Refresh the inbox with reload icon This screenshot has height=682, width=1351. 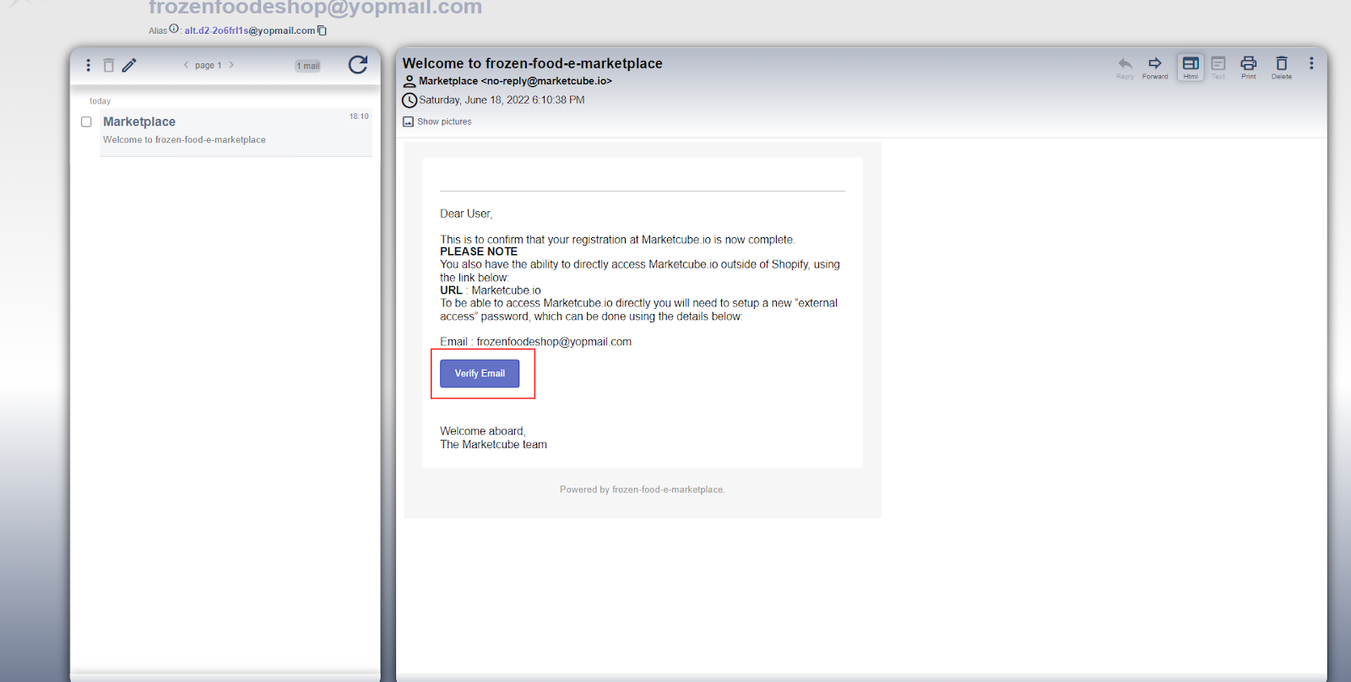[x=358, y=65]
